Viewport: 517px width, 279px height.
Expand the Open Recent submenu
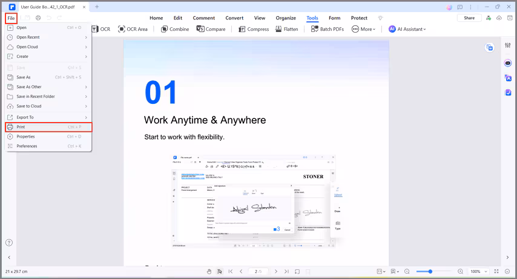[48, 37]
